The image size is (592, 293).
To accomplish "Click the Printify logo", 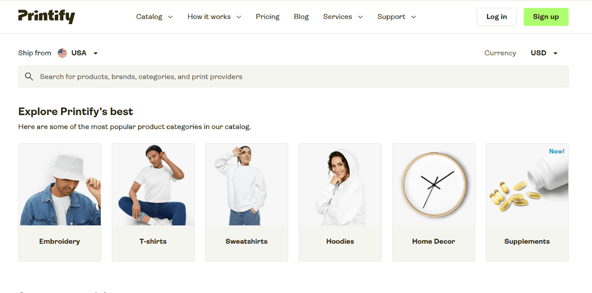I will pyautogui.click(x=46, y=16).
